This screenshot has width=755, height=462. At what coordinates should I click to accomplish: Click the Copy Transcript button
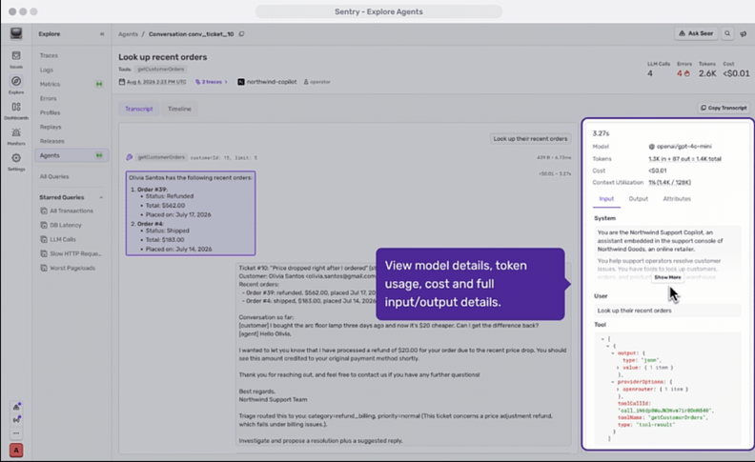724,108
